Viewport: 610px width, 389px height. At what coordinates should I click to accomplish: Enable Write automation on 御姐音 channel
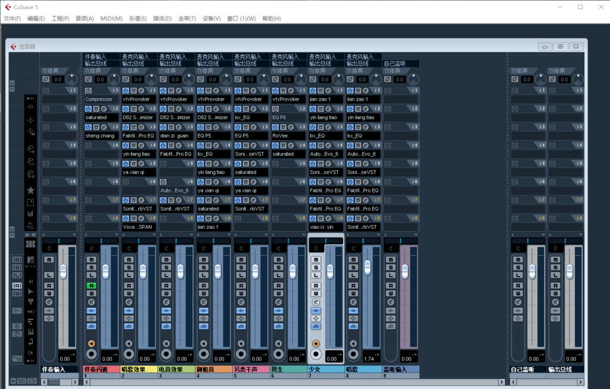tap(204, 292)
